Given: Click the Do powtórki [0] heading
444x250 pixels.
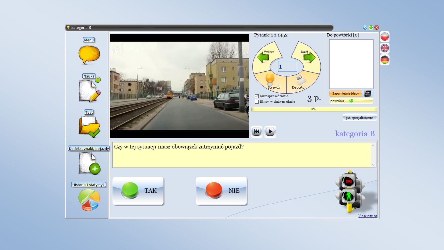Looking at the screenshot, I should (x=343, y=35).
